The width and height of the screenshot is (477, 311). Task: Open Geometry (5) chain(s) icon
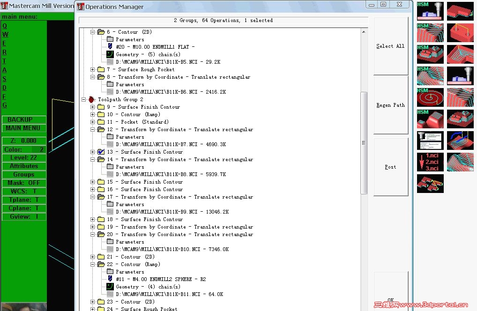tap(110, 54)
